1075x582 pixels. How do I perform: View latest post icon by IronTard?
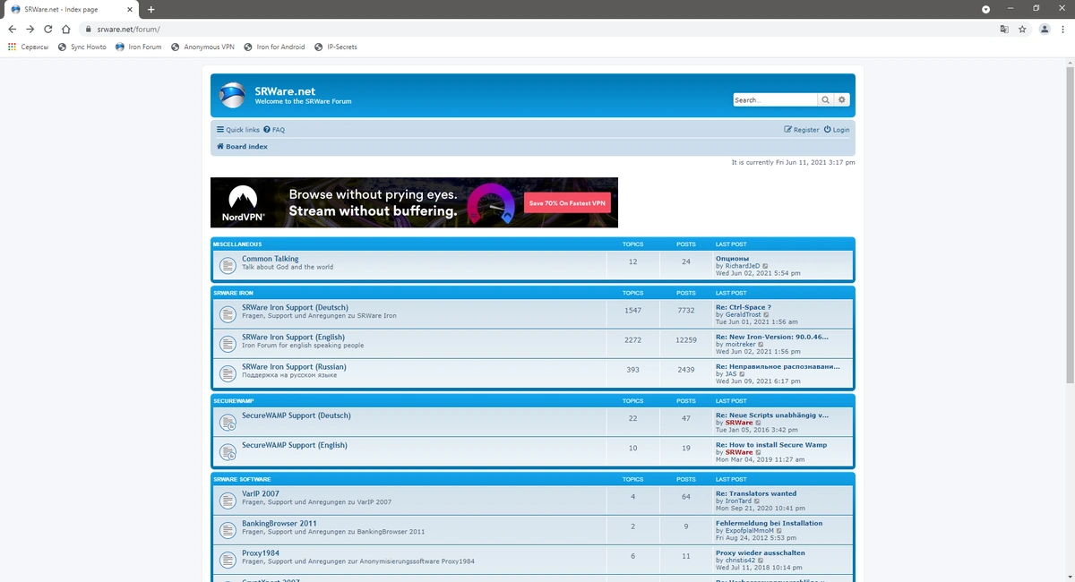[757, 501]
